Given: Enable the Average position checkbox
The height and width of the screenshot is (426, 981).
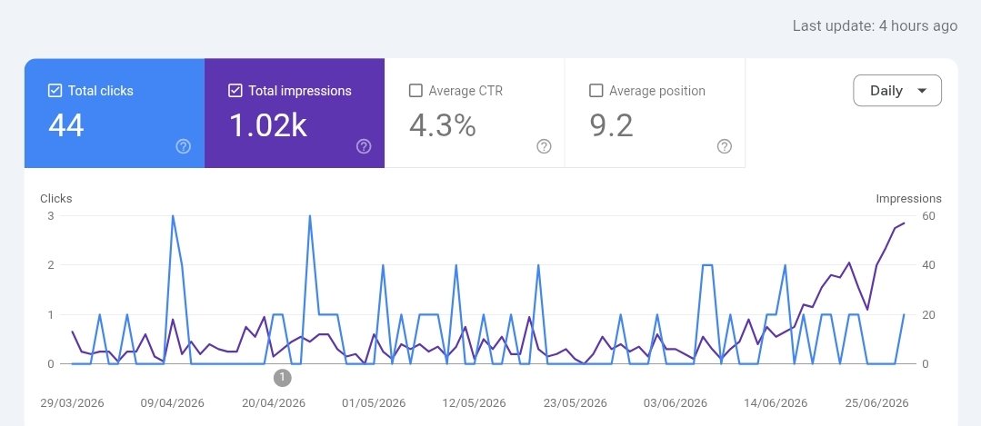Looking at the screenshot, I should pyautogui.click(x=596, y=91).
